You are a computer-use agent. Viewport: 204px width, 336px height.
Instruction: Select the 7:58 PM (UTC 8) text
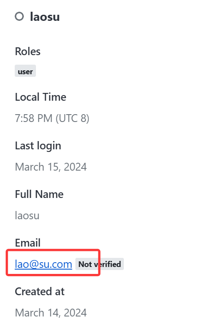coord(52,118)
